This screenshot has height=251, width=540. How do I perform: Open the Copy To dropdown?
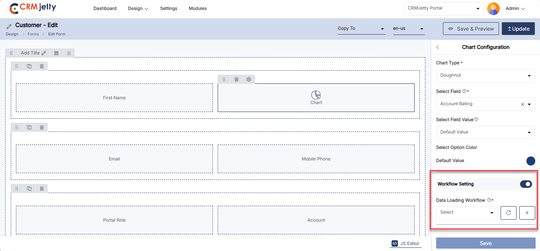[361, 29]
